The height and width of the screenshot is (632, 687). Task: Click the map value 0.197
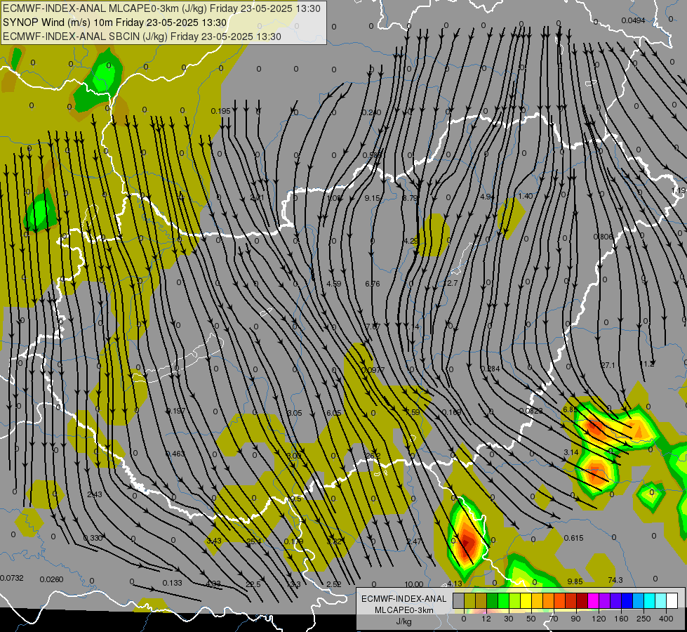pyautogui.click(x=175, y=411)
